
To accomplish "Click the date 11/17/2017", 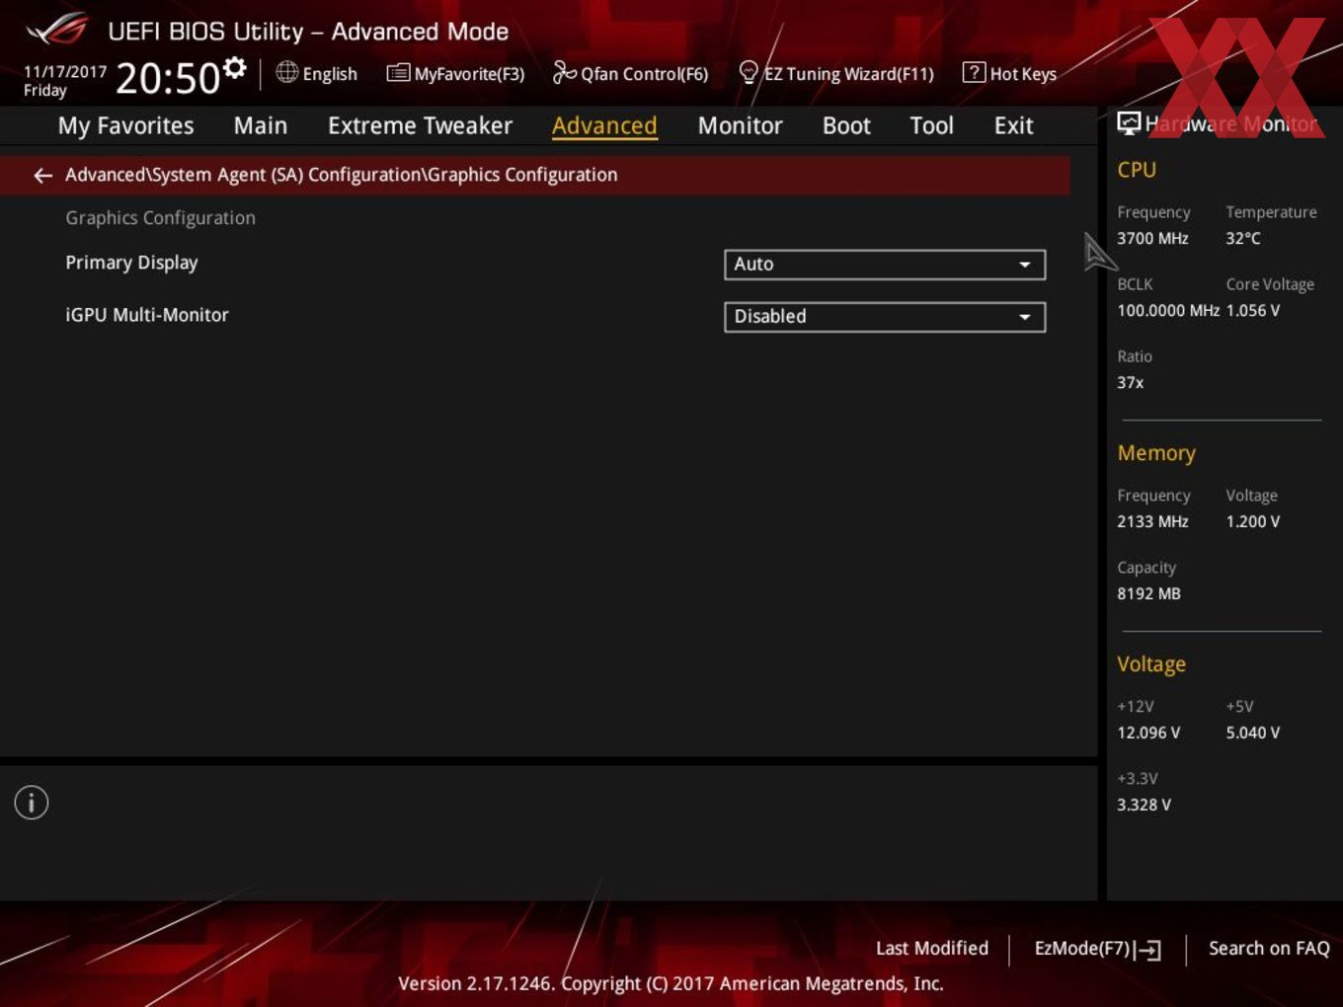I will point(65,72).
